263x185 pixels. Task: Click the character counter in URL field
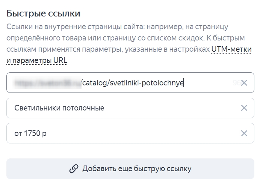click(x=236, y=83)
